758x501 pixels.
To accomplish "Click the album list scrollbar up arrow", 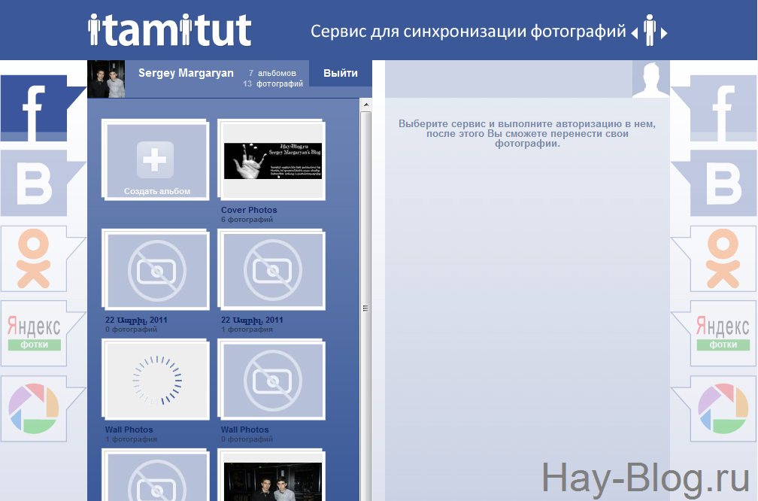I will tap(366, 104).
